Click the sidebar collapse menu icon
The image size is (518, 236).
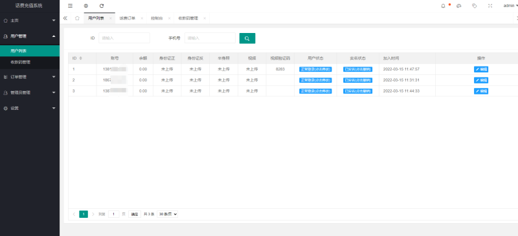[70, 6]
